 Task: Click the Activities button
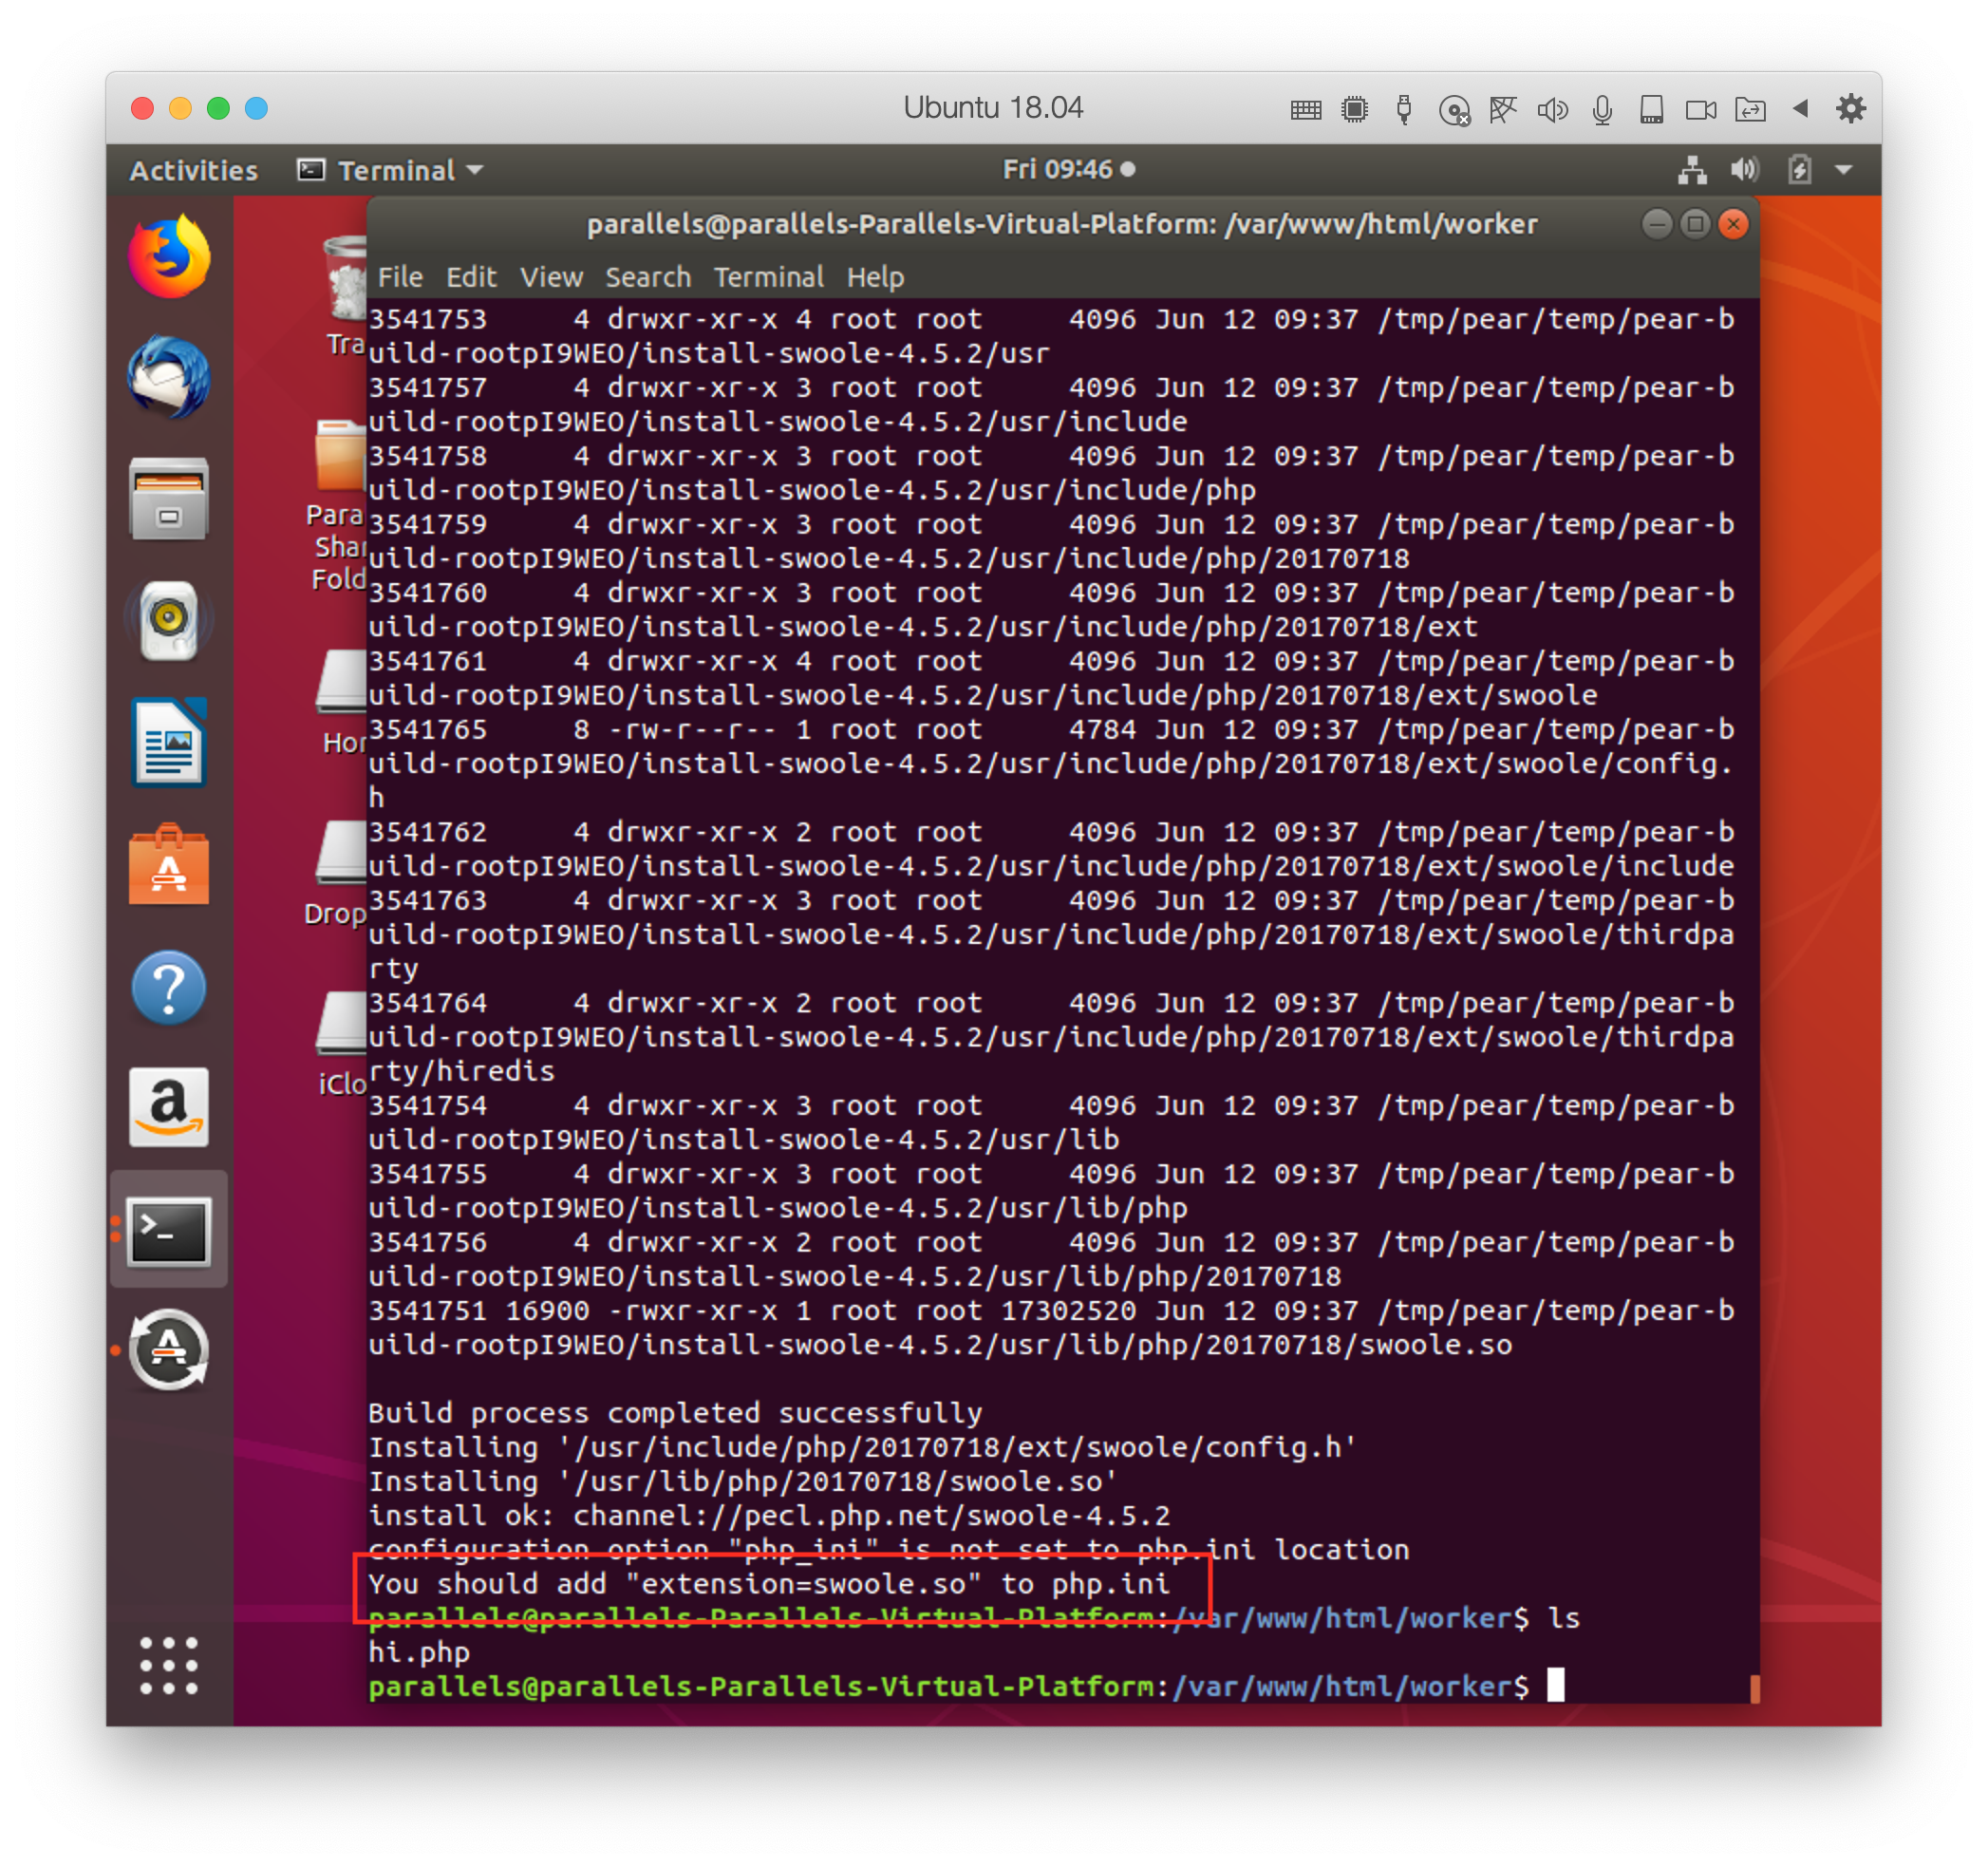tap(193, 170)
